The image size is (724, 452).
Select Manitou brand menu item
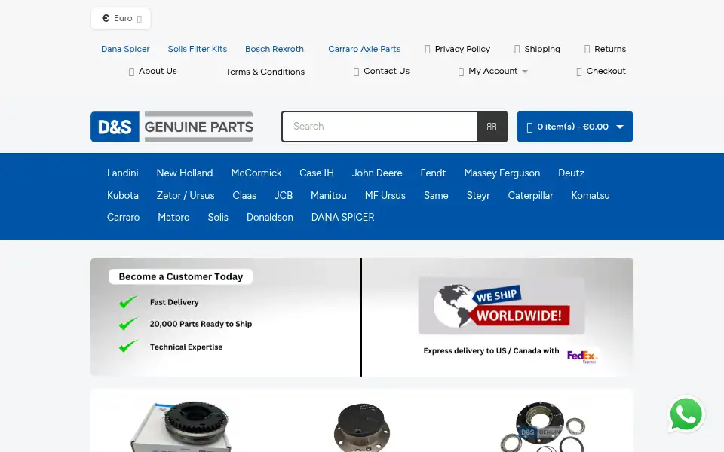[x=329, y=196]
